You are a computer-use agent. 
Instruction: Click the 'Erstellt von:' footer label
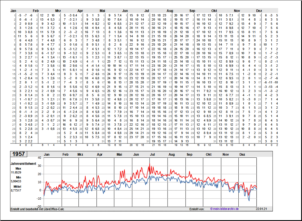pos(197,209)
